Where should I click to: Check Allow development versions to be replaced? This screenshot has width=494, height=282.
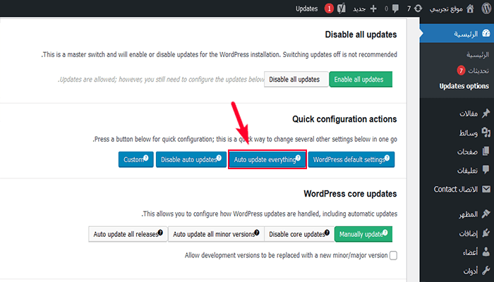pyautogui.click(x=393, y=255)
